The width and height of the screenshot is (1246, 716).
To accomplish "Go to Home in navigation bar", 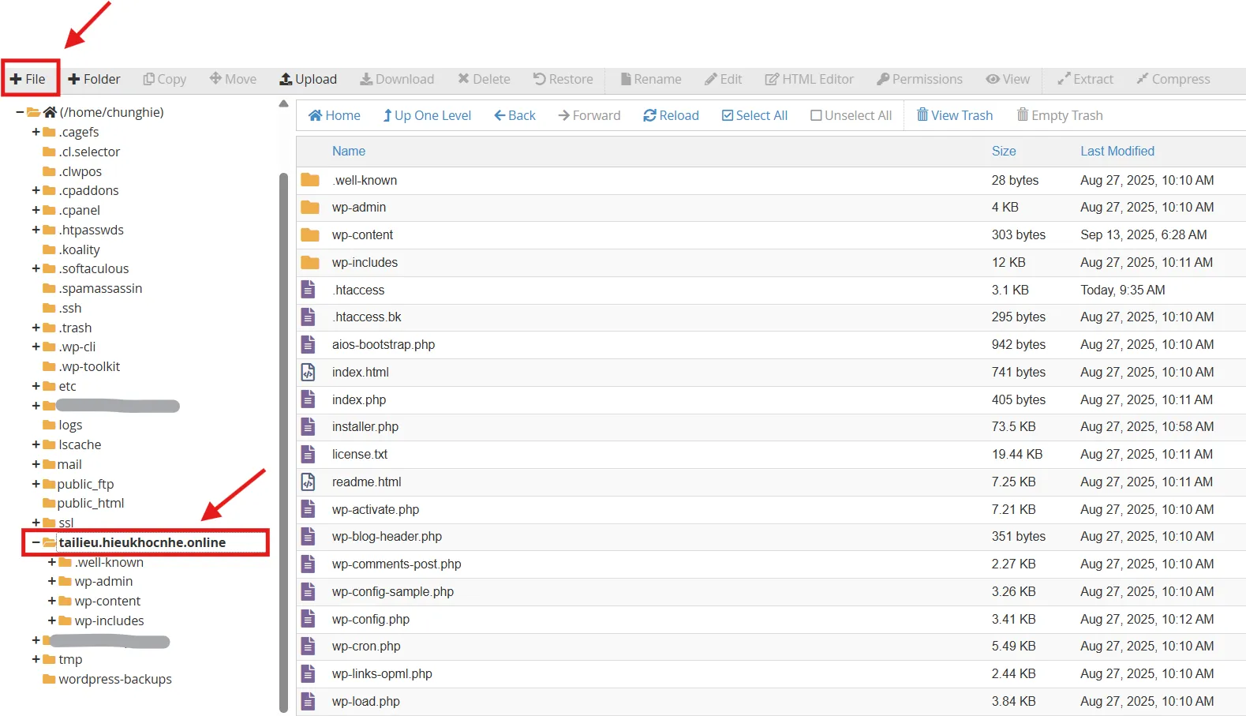I will click(x=334, y=115).
